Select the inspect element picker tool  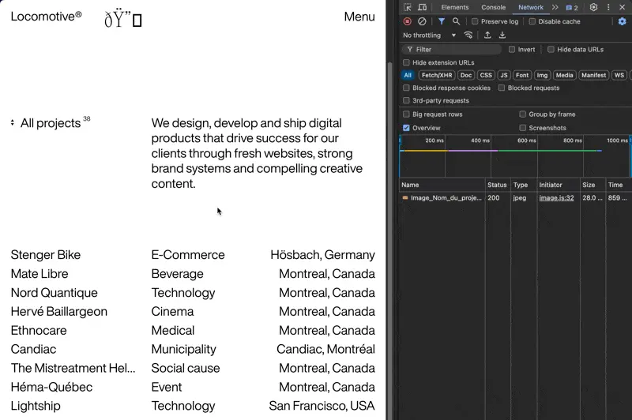click(408, 7)
